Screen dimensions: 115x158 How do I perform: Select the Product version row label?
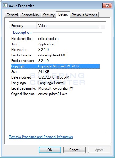click(x=23, y=61)
